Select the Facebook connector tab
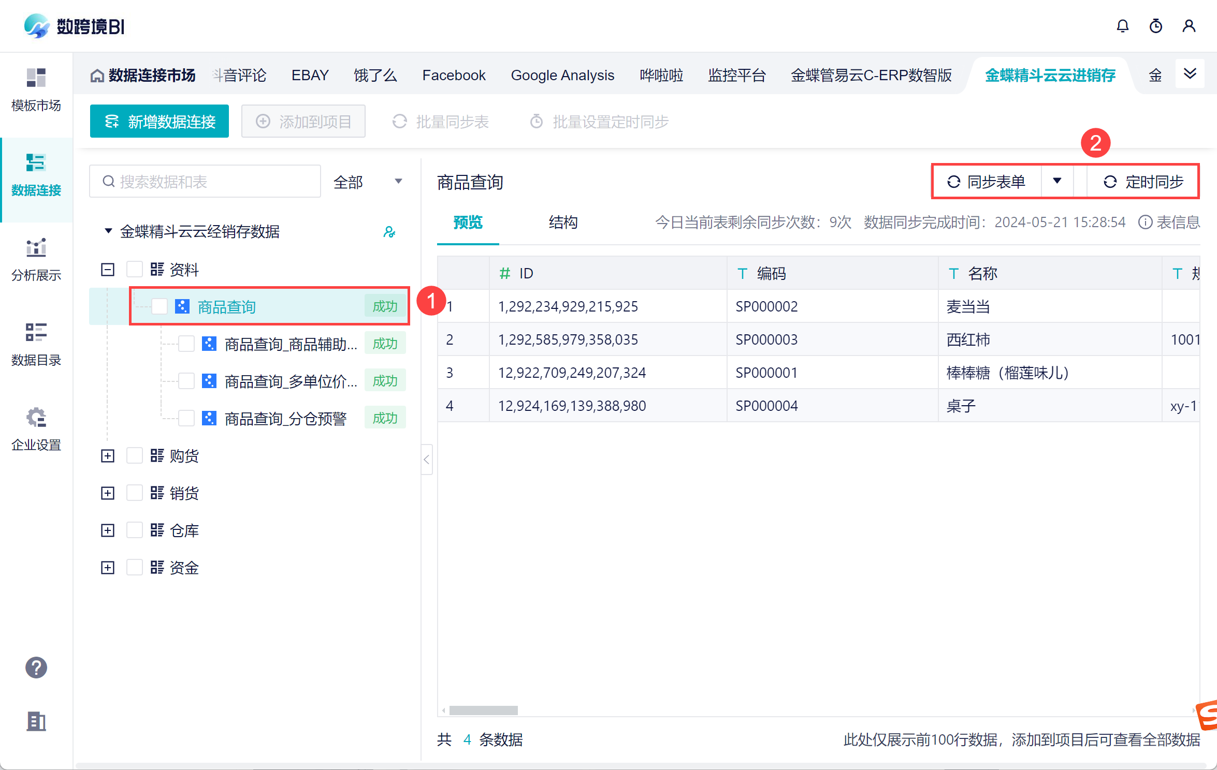 [x=454, y=76]
